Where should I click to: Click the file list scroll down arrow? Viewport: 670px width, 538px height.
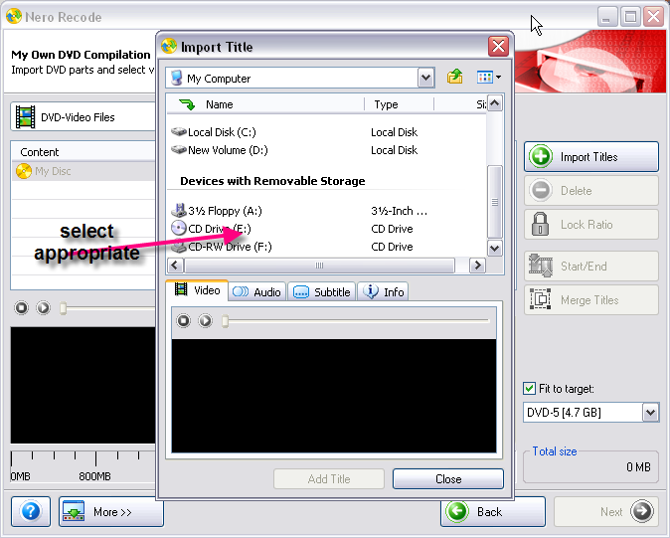495,248
